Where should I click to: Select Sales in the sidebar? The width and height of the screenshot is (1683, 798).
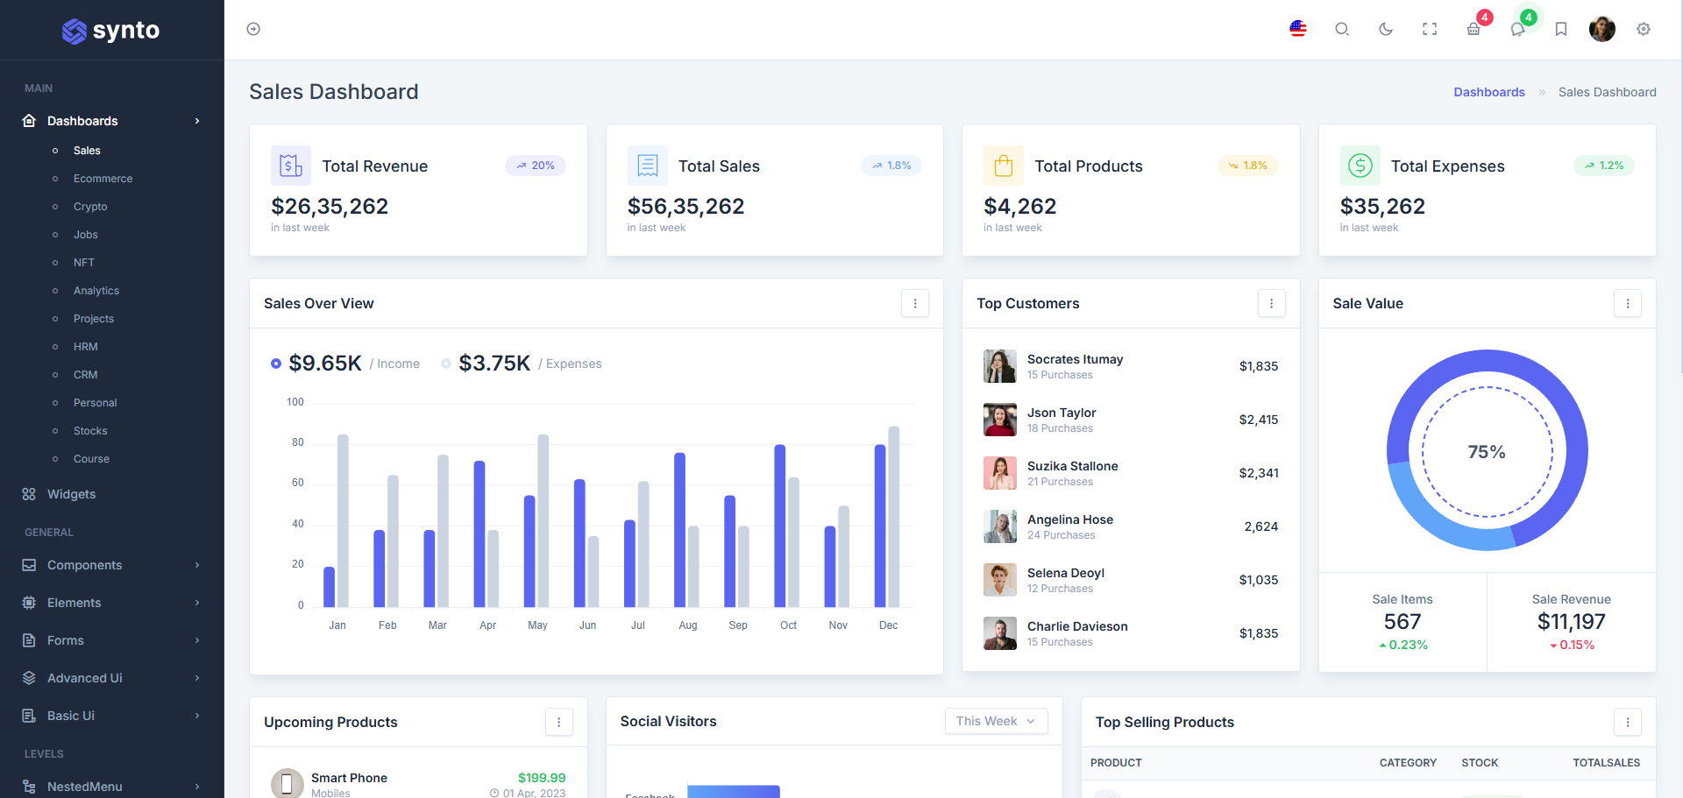tap(87, 151)
